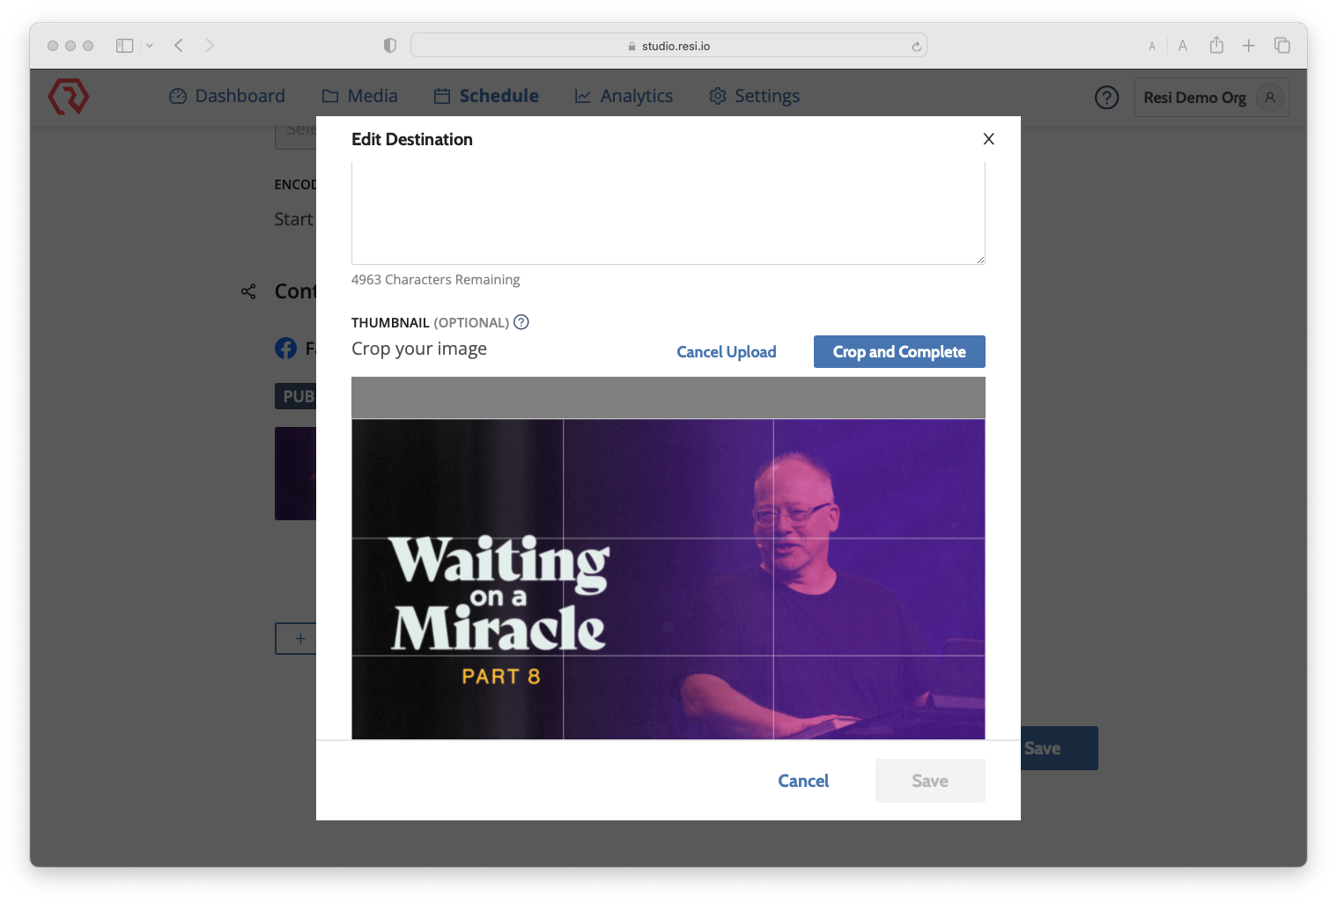The height and width of the screenshot is (904, 1337).
Task: Click the Crop and Complete button
Action: pyautogui.click(x=899, y=351)
